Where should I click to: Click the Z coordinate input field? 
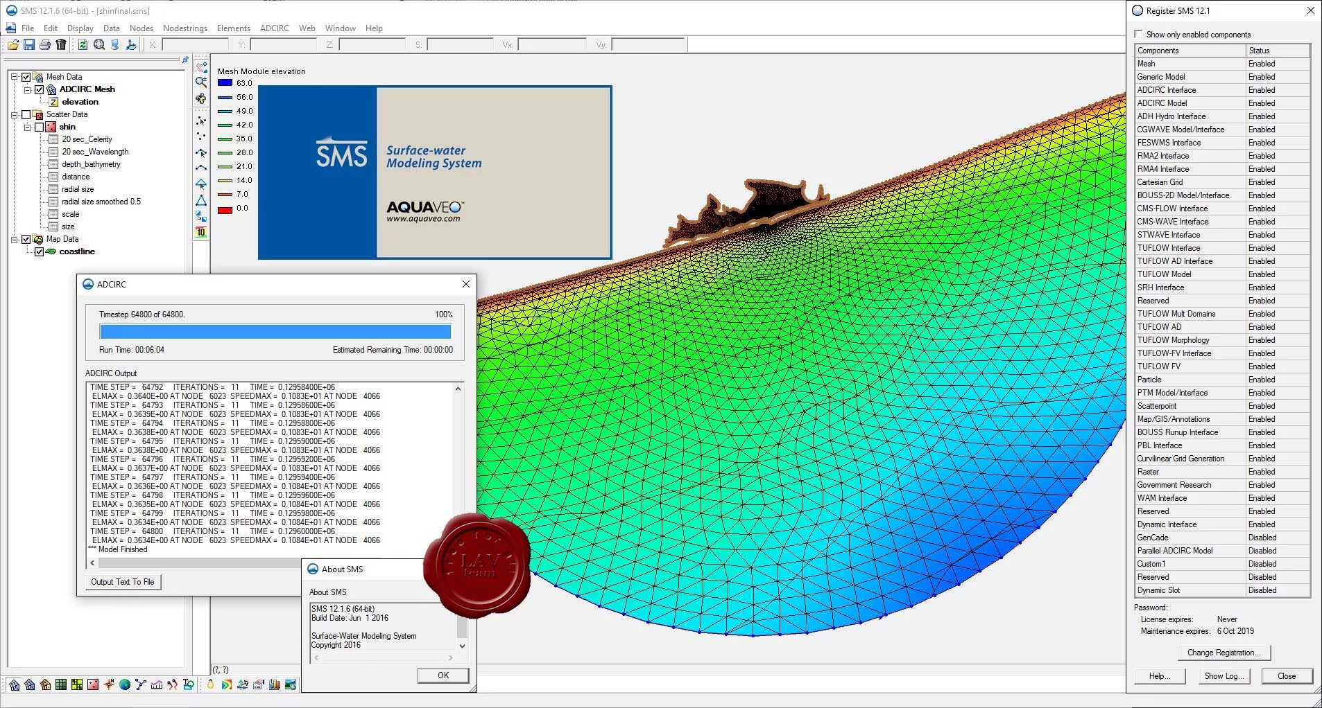[372, 44]
